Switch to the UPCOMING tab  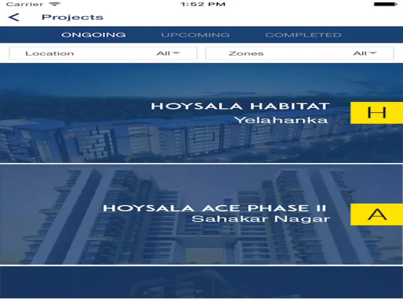tap(195, 35)
